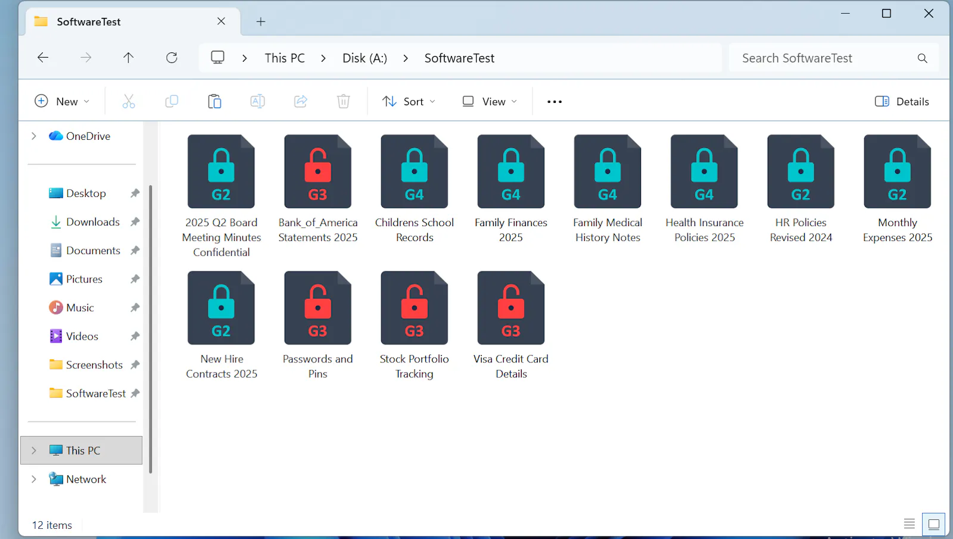Image resolution: width=953 pixels, height=539 pixels.
Task: Select the SoftwareTest window tab
Action: pos(133,21)
